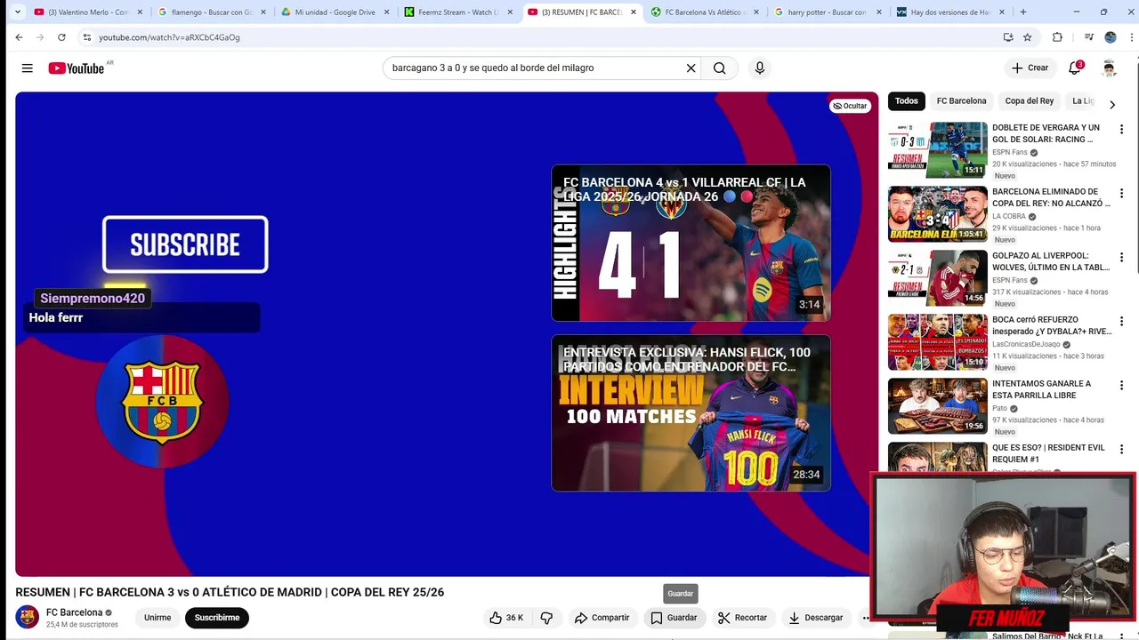Go to YouTube home via logo
Viewport: 1139px width, 640px height.
(77, 68)
